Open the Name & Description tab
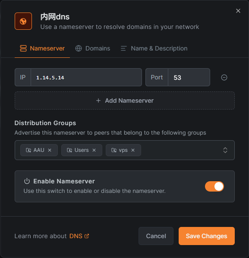The height and width of the screenshot is (258, 249). (154, 48)
